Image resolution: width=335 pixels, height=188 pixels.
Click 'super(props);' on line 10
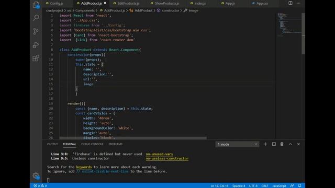click(x=88, y=60)
